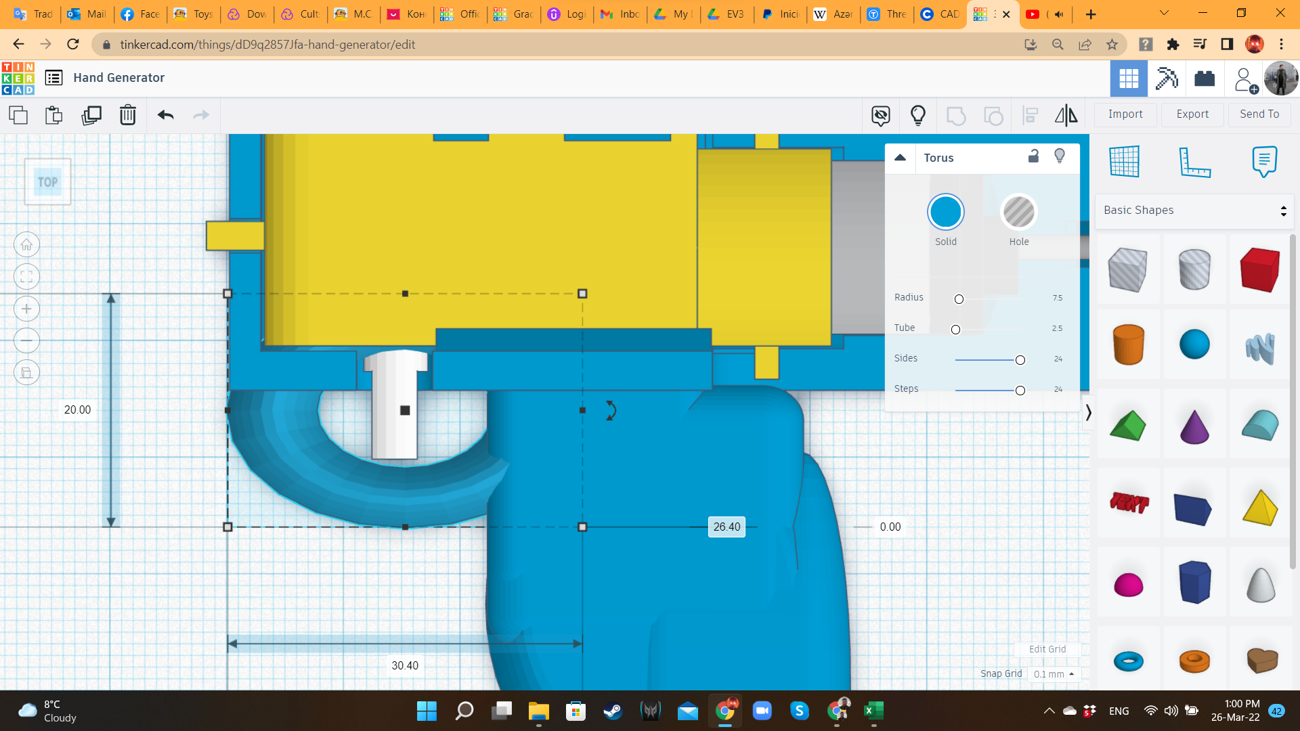Click the Home view icon
Image resolution: width=1300 pixels, height=731 pixels.
click(26, 244)
